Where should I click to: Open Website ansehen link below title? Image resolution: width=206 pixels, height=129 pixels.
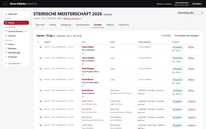72,18
